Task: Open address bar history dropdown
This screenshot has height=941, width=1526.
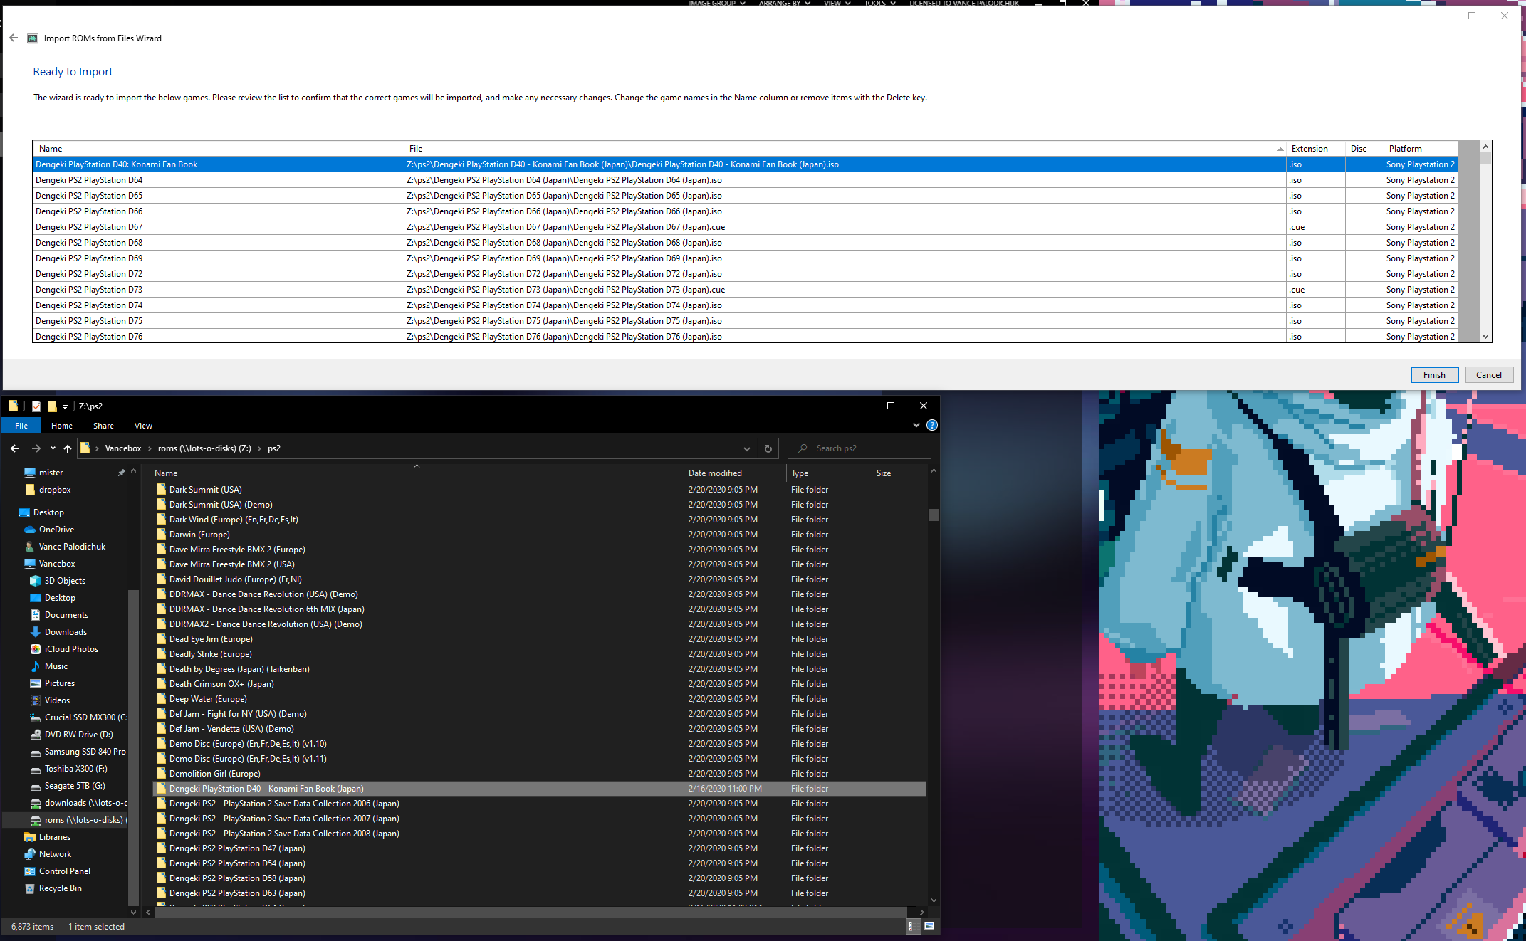Action: (746, 448)
